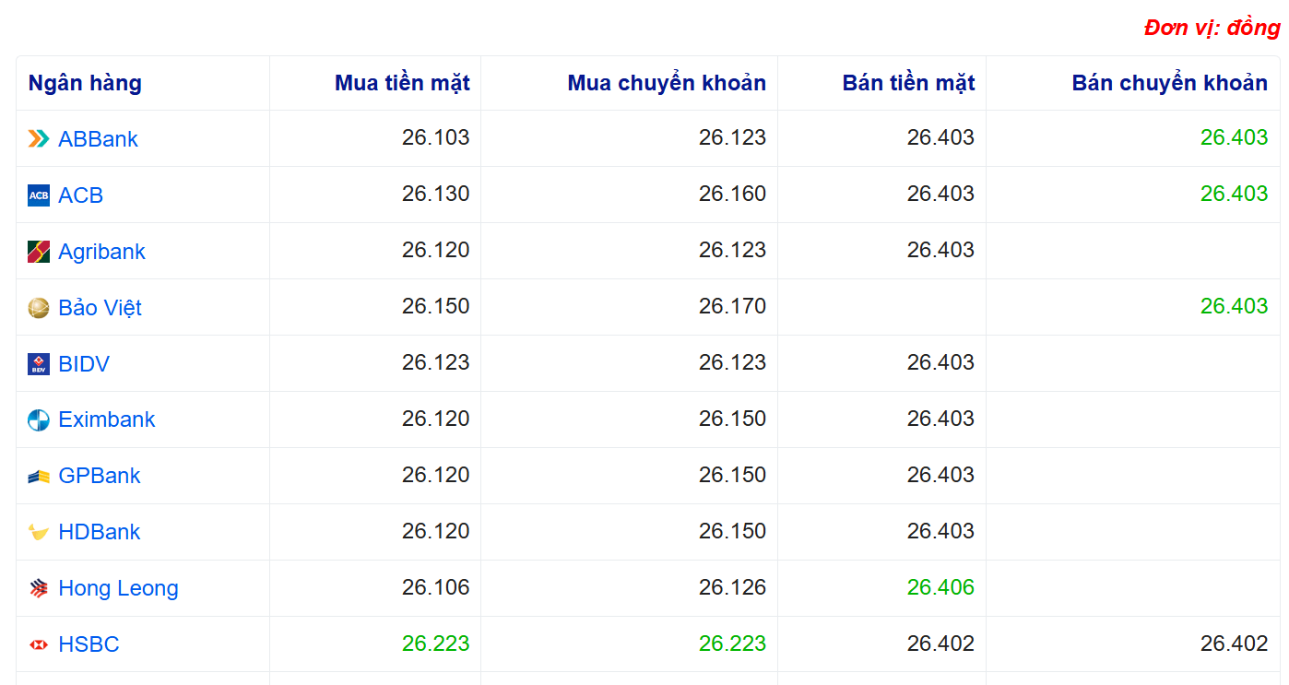Click the GPBank logo icon

tap(39, 477)
